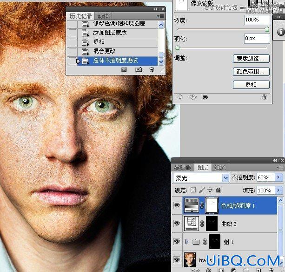Open the 不透明度 opacity slider arrow
Image resolution: width=285 pixels, height=272 pixels.
[278, 177]
